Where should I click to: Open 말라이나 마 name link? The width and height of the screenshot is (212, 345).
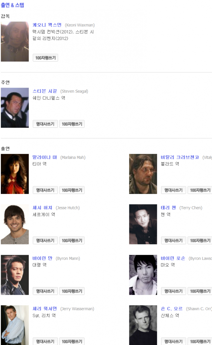(45, 157)
